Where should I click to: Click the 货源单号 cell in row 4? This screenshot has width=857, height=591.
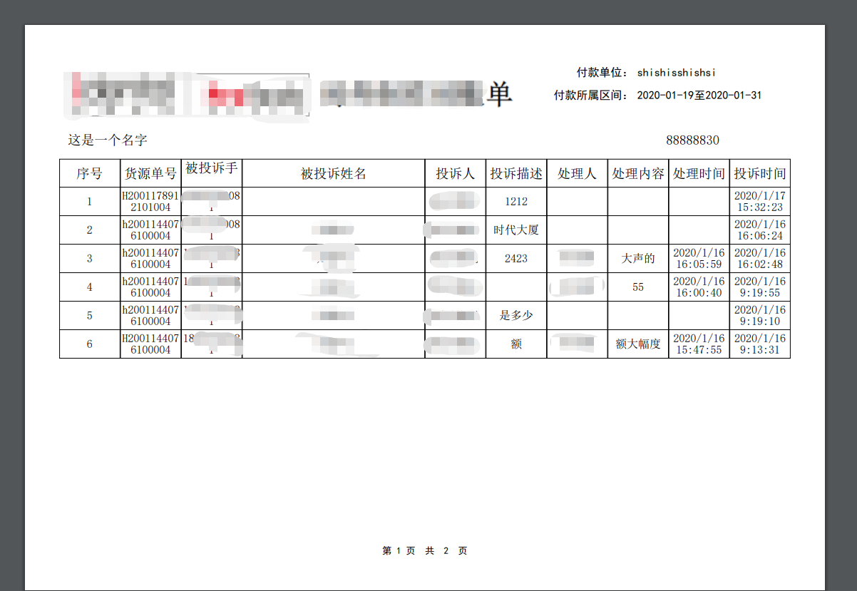tap(150, 287)
